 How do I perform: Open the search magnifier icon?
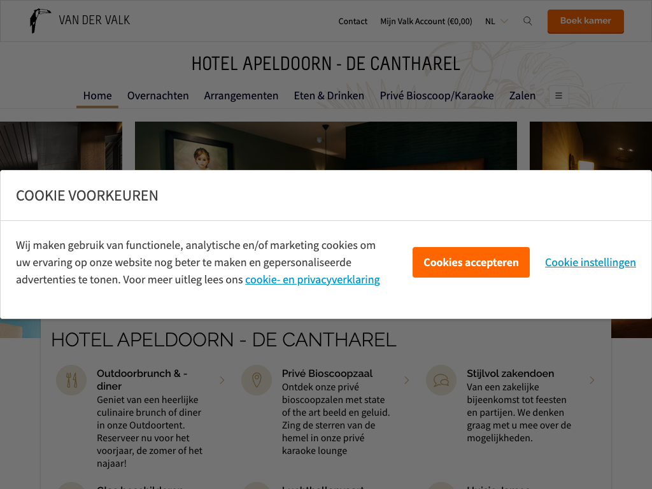click(527, 21)
